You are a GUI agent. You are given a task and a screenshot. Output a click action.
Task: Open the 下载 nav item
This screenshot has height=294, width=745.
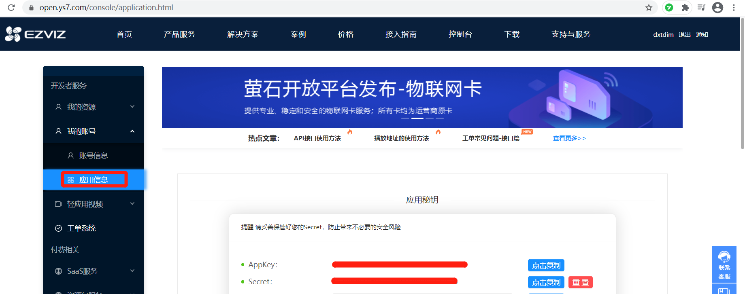pyautogui.click(x=512, y=34)
